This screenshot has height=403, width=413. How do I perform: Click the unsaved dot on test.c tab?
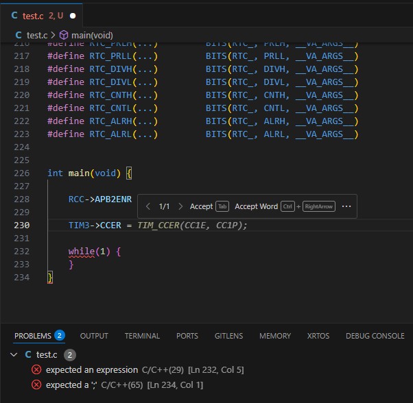point(73,15)
